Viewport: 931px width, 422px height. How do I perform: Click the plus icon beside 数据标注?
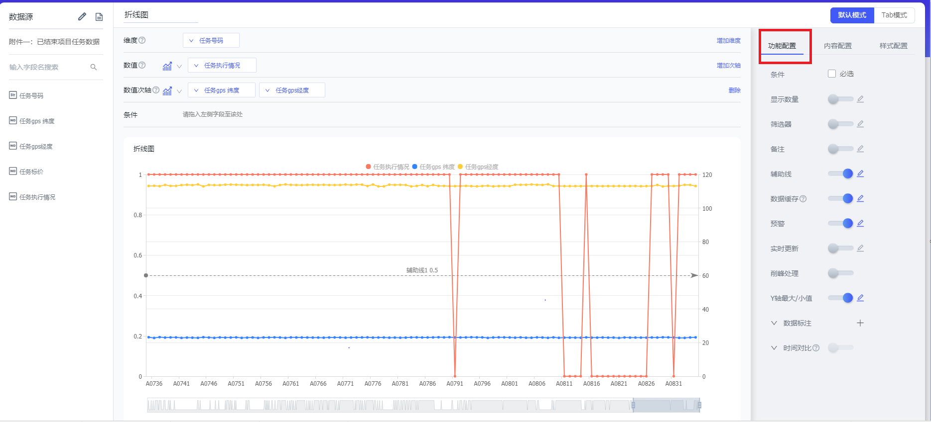coord(860,323)
